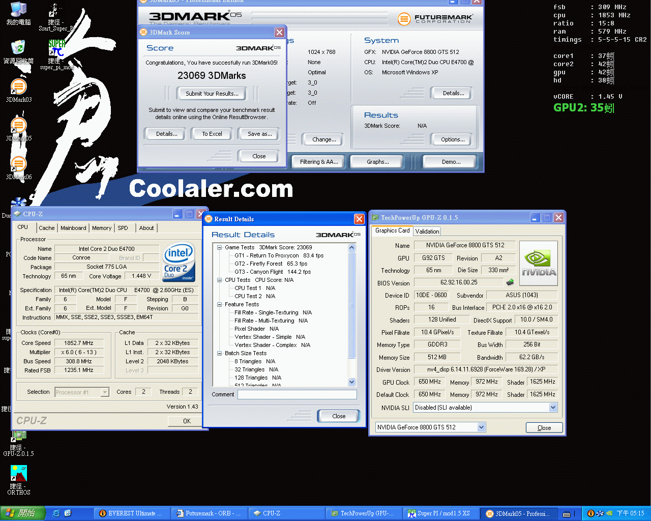This screenshot has width=651, height=521.
Task: Open GPU selection dropdown in GPU-Z
Action: pos(481,427)
